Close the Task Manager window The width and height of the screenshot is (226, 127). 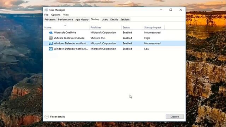[180, 10]
